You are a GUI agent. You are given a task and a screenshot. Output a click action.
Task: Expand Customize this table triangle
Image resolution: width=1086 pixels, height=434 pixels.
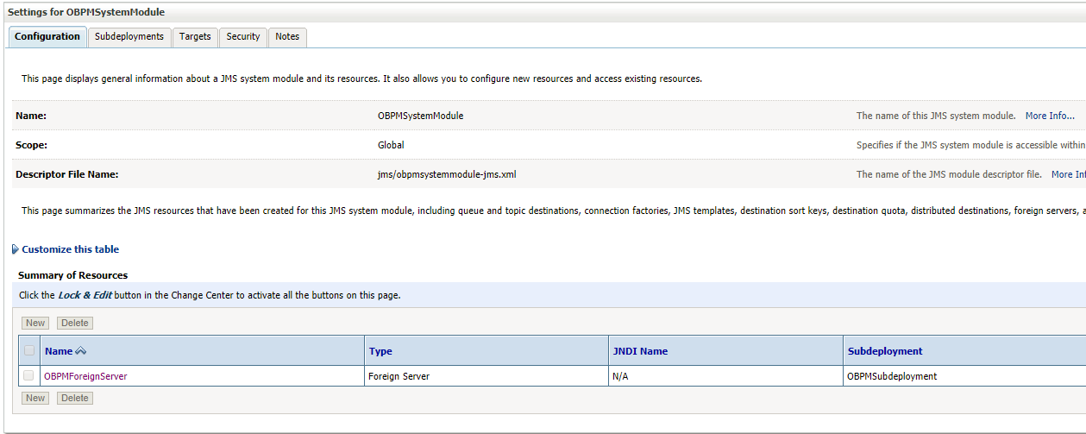tap(16, 249)
